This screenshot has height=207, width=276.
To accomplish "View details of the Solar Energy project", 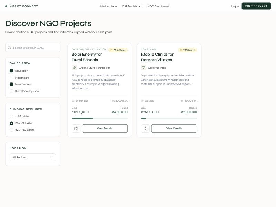I will click(105, 128).
